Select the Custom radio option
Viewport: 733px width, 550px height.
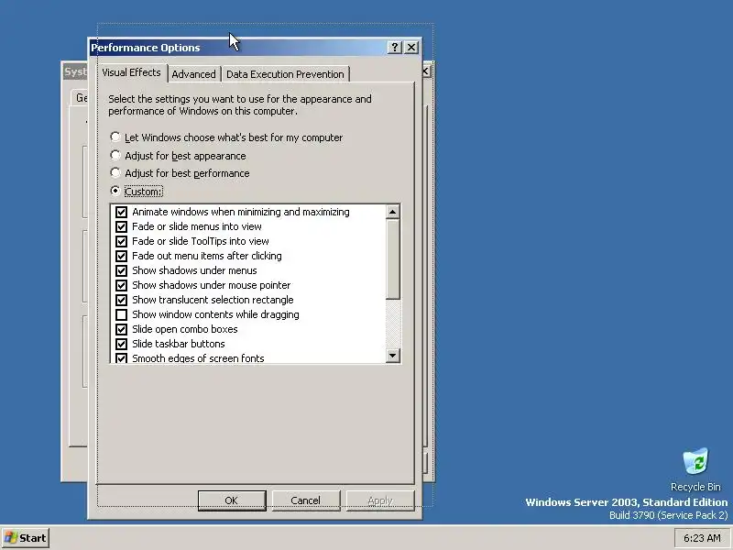tap(115, 191)
